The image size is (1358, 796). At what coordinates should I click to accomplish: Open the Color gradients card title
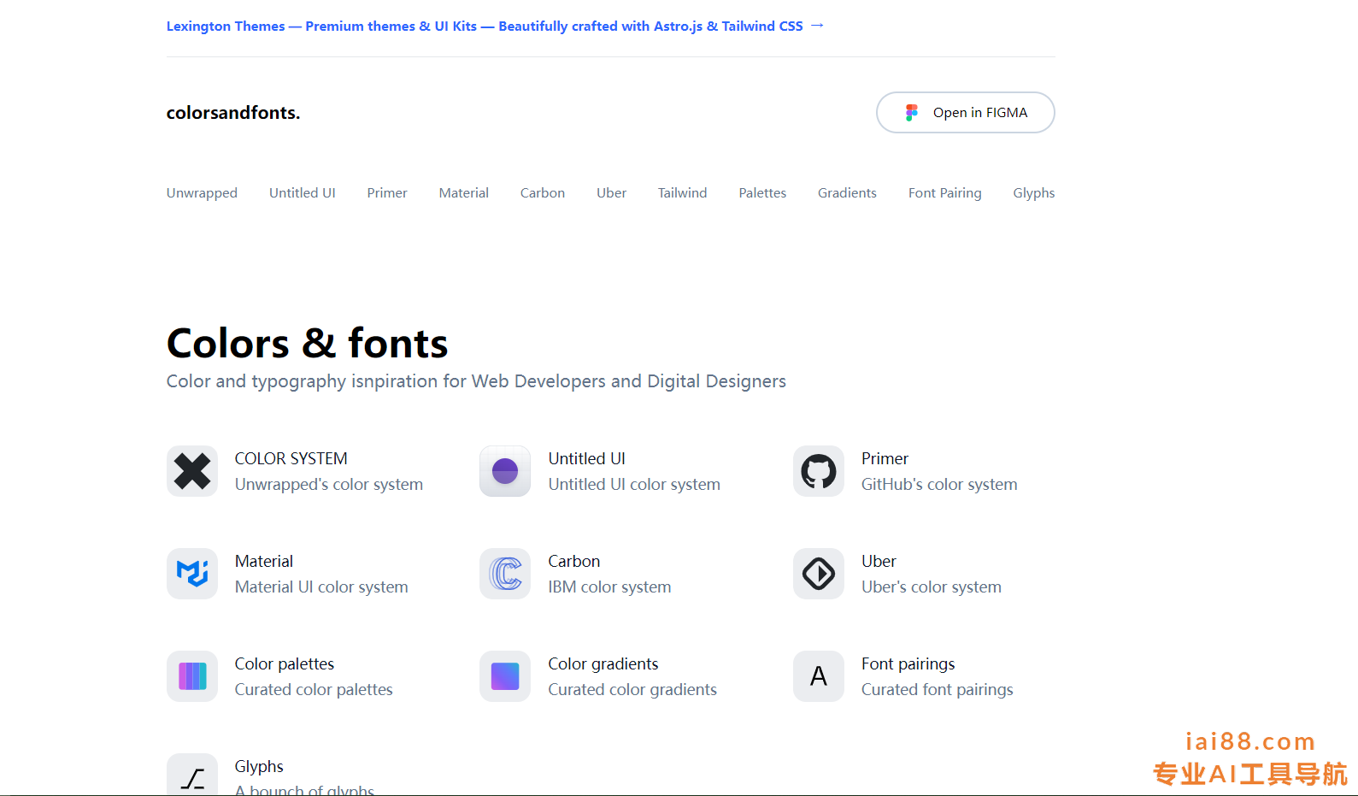(x=603, y=663)
